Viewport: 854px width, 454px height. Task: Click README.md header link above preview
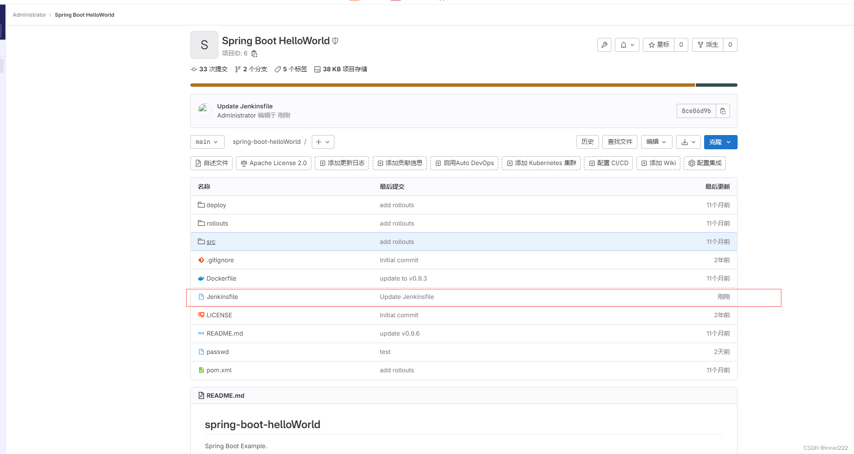(x=225, y=396)
